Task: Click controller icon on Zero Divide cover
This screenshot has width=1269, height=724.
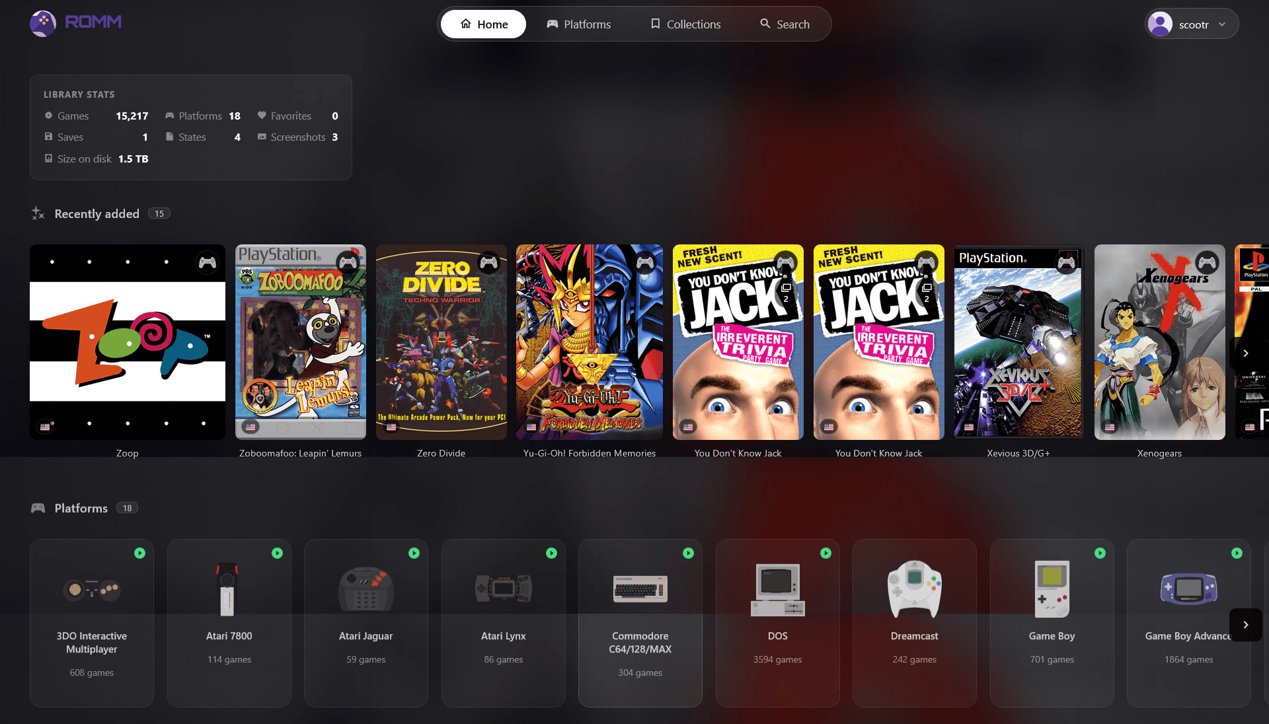Action: pos(489,263)
